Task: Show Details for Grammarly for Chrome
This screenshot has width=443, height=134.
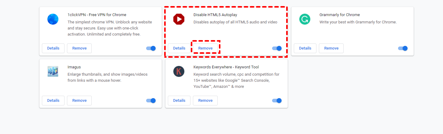Action: point(305,48)
